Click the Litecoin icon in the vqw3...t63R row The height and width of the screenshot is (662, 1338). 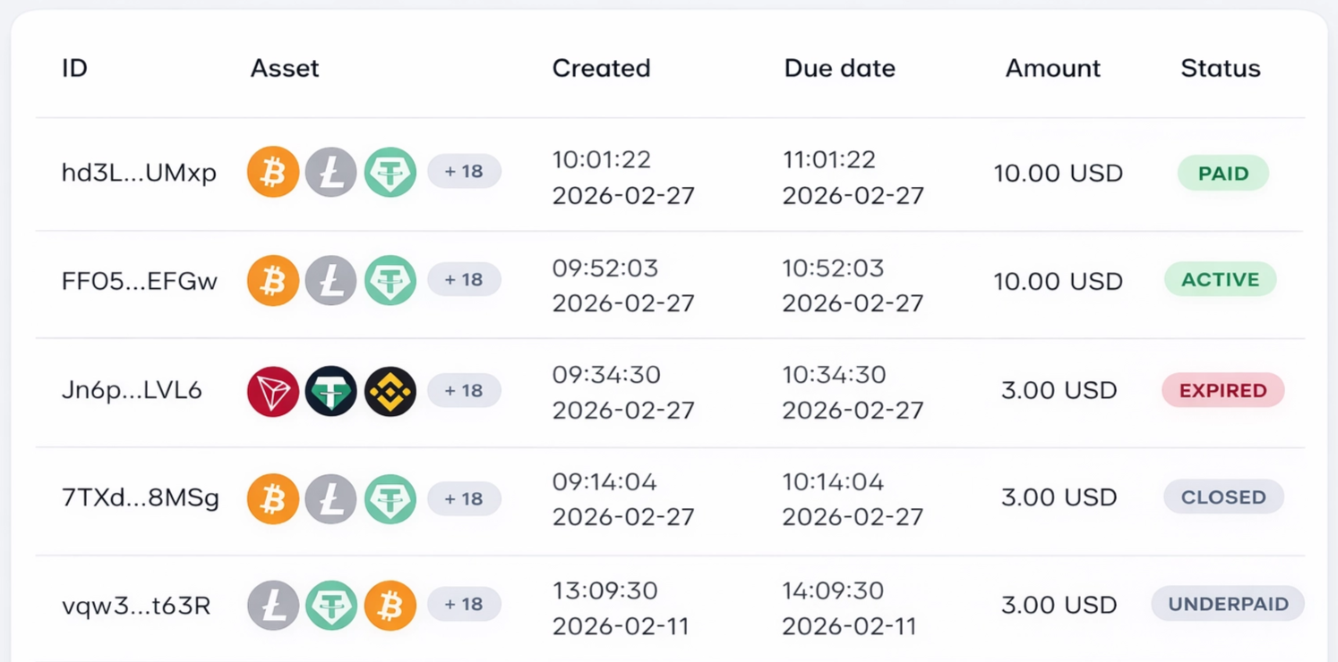click(x=273, y=606)
